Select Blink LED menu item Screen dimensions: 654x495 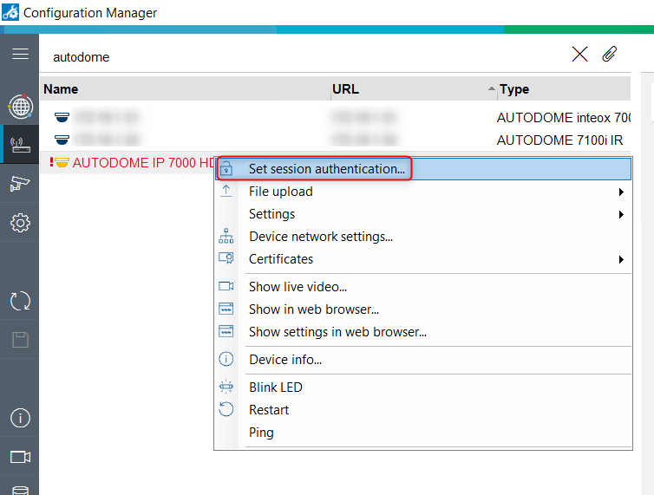click(x=423, y=388)
